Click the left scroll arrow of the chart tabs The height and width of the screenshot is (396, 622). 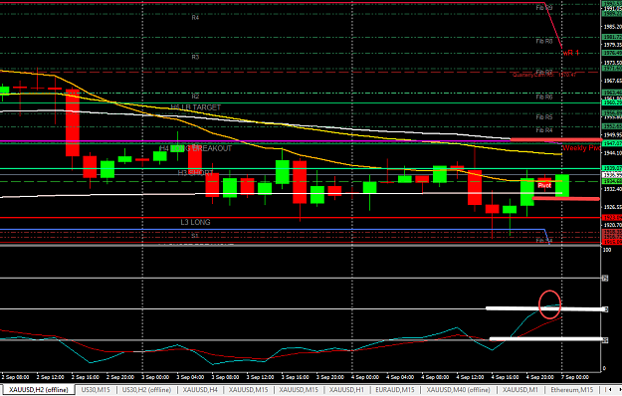[x=610, y=390]
